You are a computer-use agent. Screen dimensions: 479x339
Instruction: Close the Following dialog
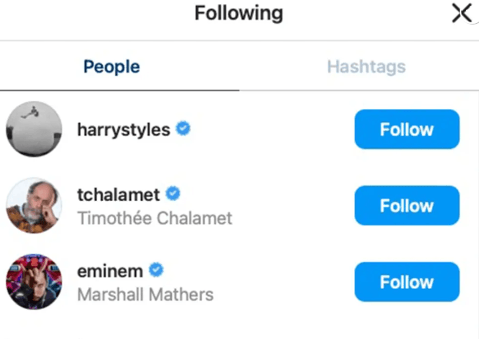pos(461,14)
